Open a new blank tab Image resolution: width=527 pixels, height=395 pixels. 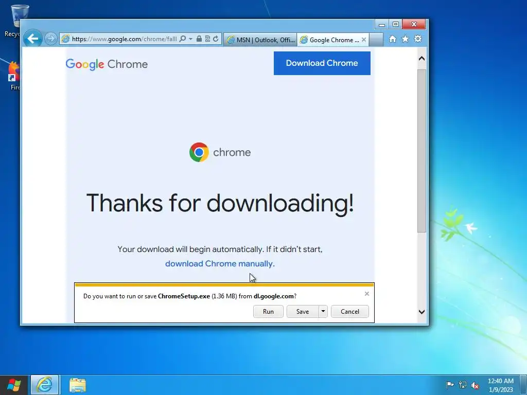pos(376,40)
